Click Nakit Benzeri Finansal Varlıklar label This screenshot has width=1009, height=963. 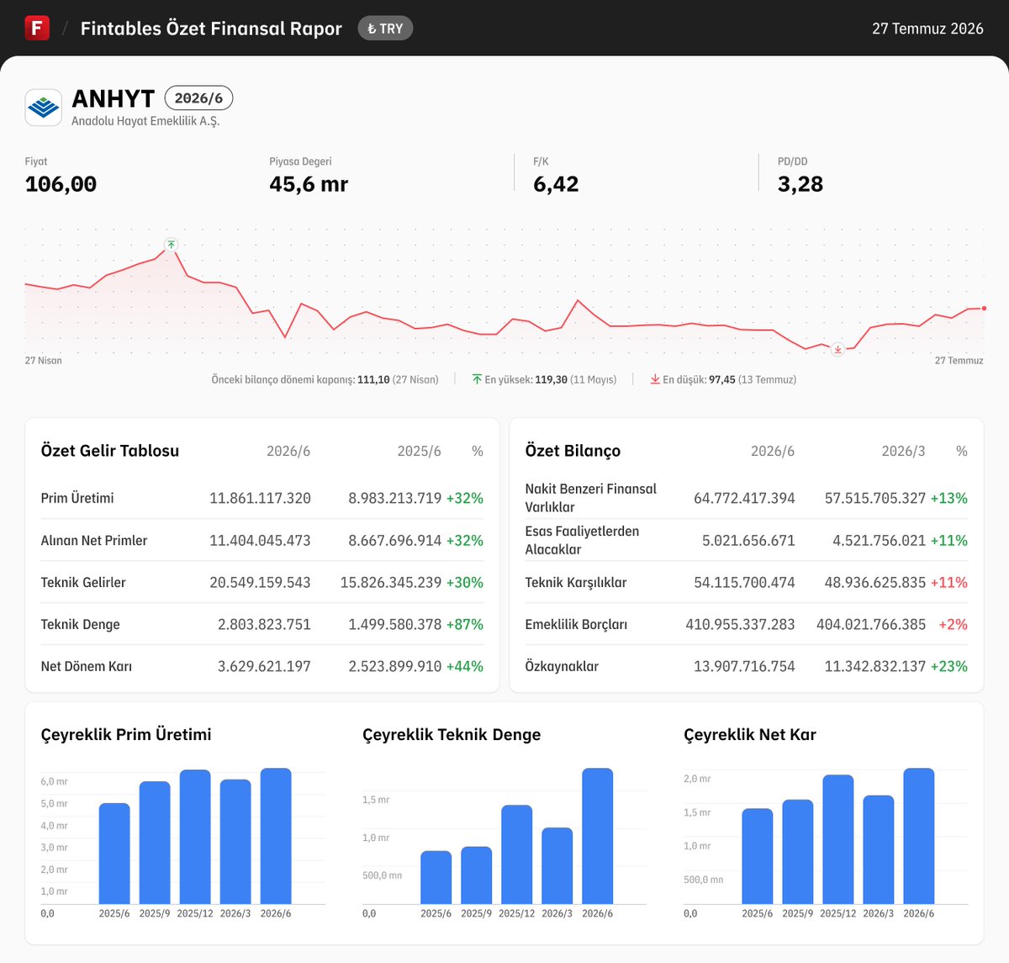591,498
